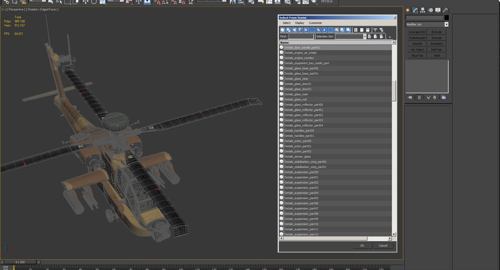This screenshot has width=500, height=270.
Task: Open the reference coordinate View dropdown
Action: coord(116,1)
